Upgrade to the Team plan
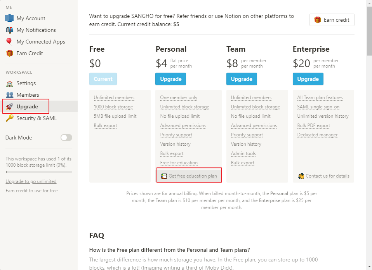Viewport: 372px width, 270px height. 242,79
